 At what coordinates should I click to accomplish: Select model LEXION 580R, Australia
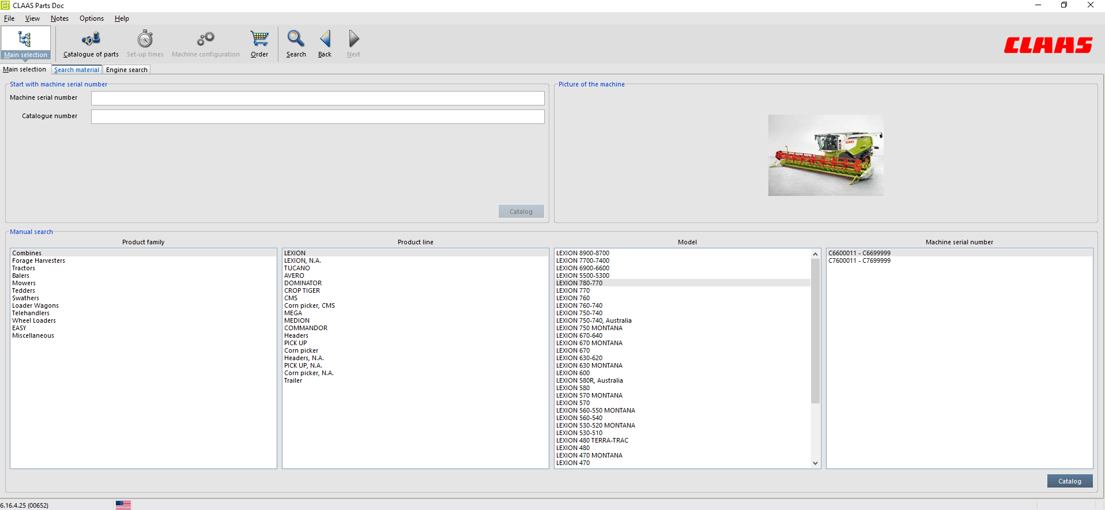(682, 380)
